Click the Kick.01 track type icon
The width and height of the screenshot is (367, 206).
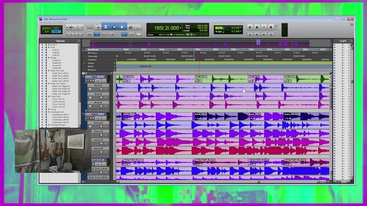[90, 89]
